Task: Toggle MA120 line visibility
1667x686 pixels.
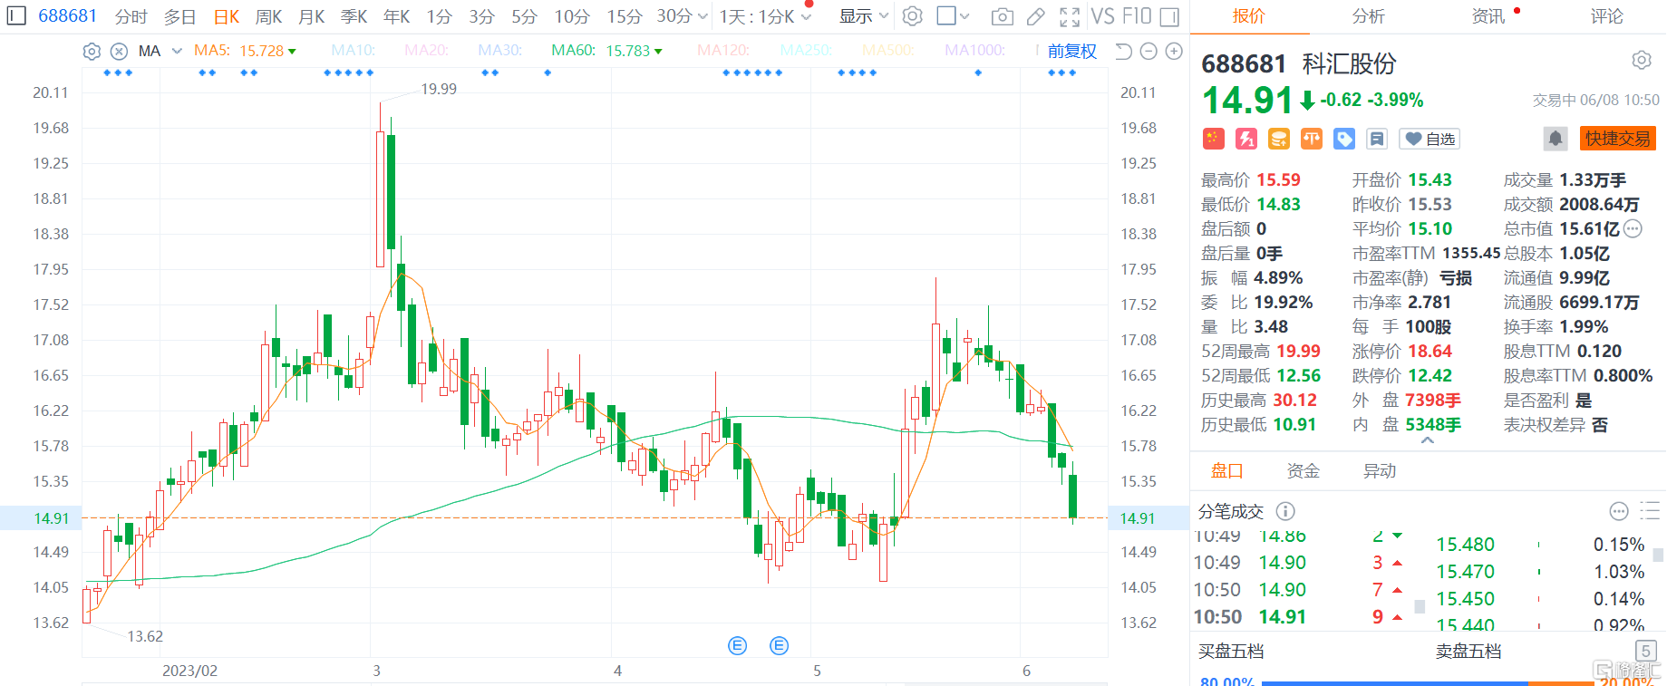Action: click(723, 51)
